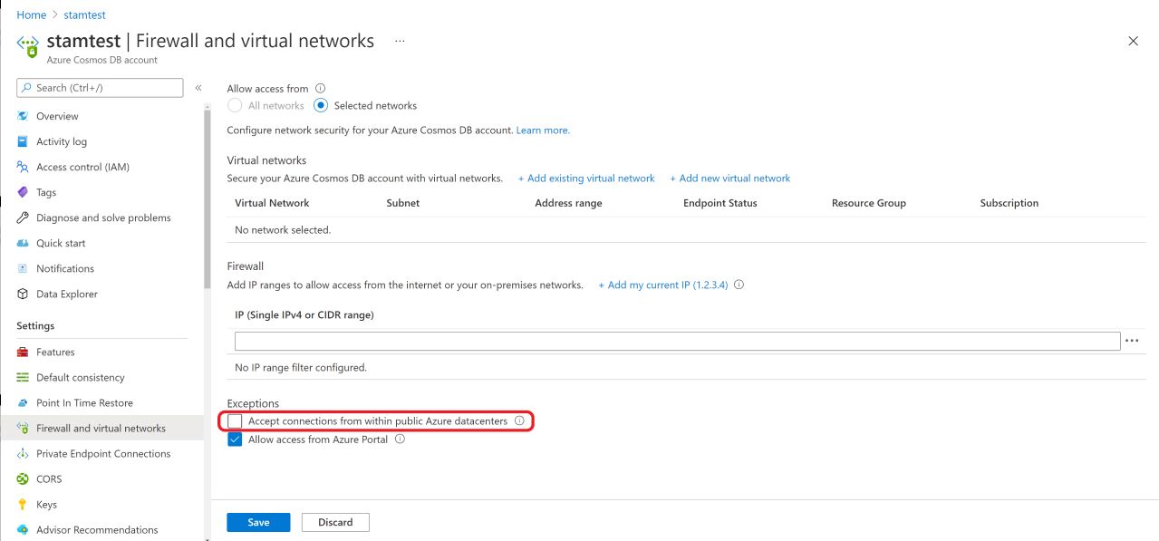
Task: Show info tooltip for Azure datacenters exception
Action: [519, 421]
